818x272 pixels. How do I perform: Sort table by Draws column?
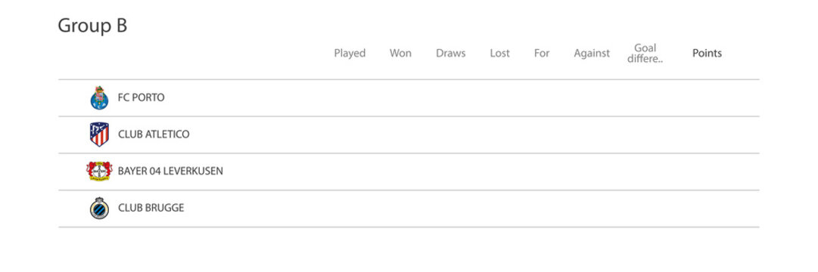(451, 53)
